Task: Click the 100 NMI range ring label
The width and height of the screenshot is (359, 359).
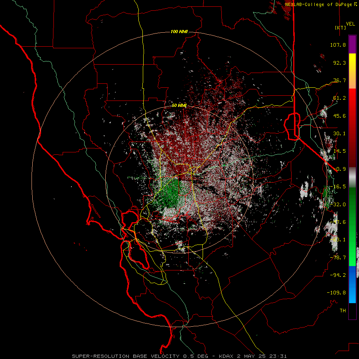Action: click(x=179, y=32)
